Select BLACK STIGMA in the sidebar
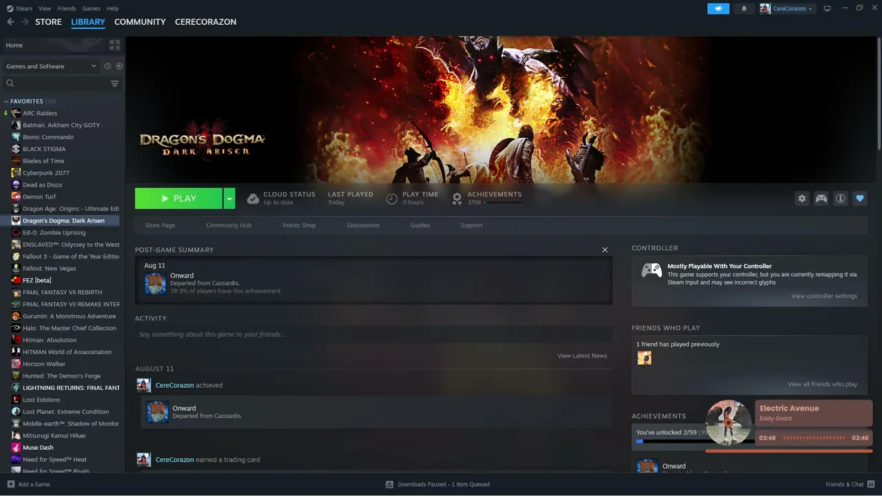 44,149
